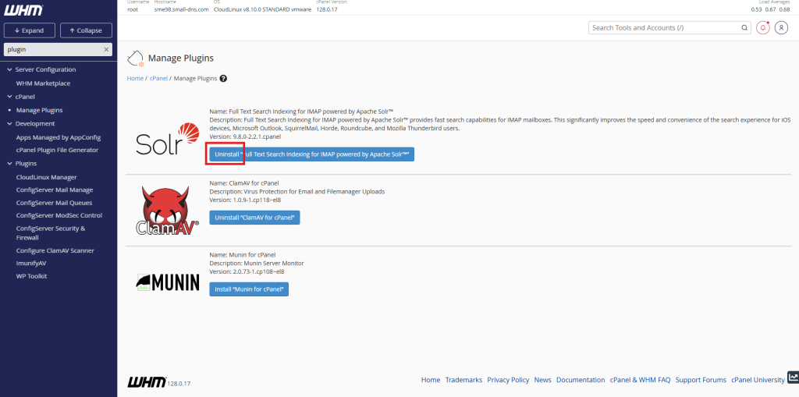Click Description: Munin Server Monitor text
The image size is (799, 397).
pyautogui.click(x=256, y=263)
